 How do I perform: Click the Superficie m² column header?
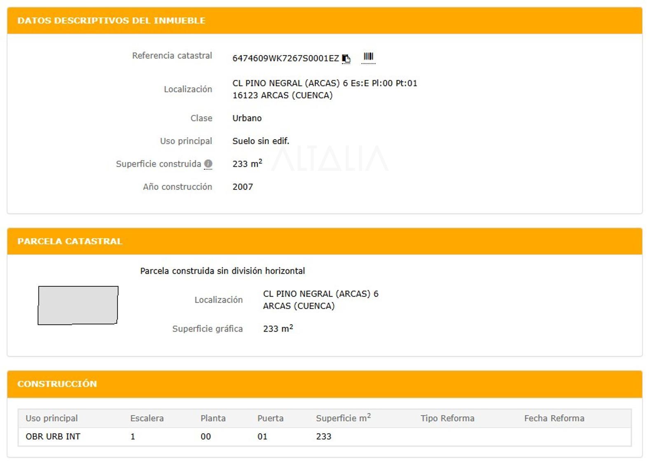coord(343,418)
